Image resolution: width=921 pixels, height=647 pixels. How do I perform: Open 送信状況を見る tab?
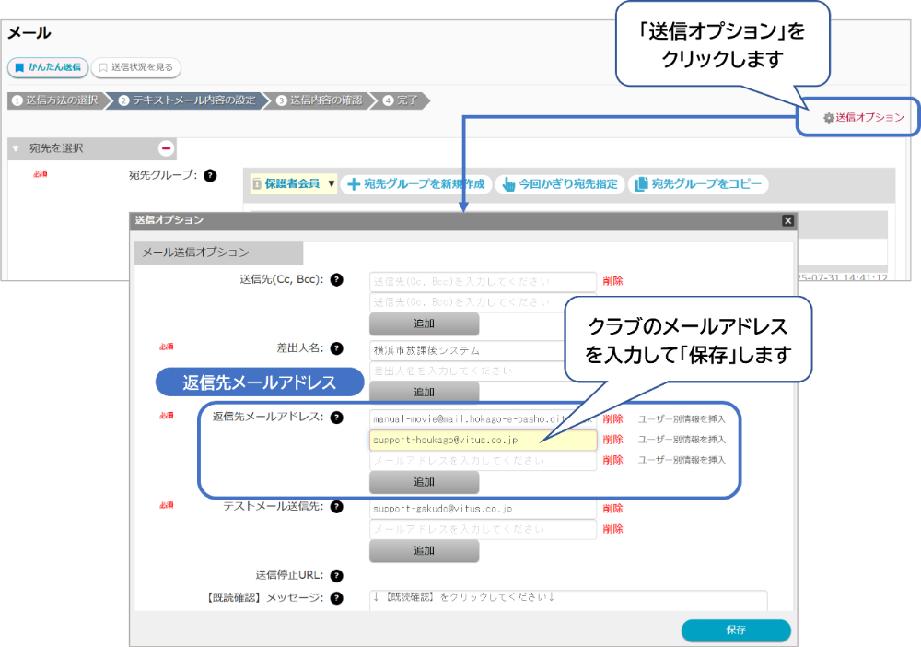[135, 67]
